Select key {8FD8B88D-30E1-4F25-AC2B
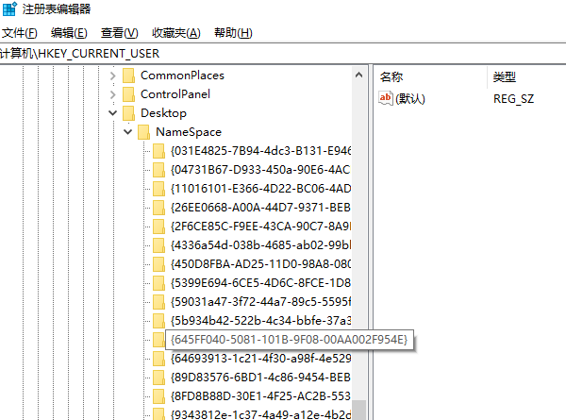Viewport: 566px width, 420px height. (x=260, y=396)
